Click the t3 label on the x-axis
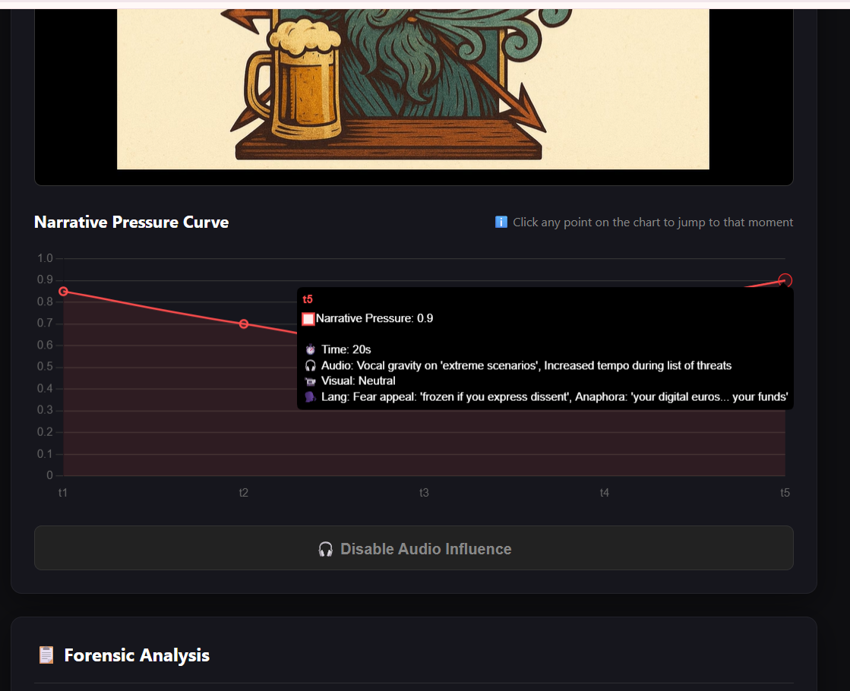The height and width of the screenshot is (691, 850). 424,493
